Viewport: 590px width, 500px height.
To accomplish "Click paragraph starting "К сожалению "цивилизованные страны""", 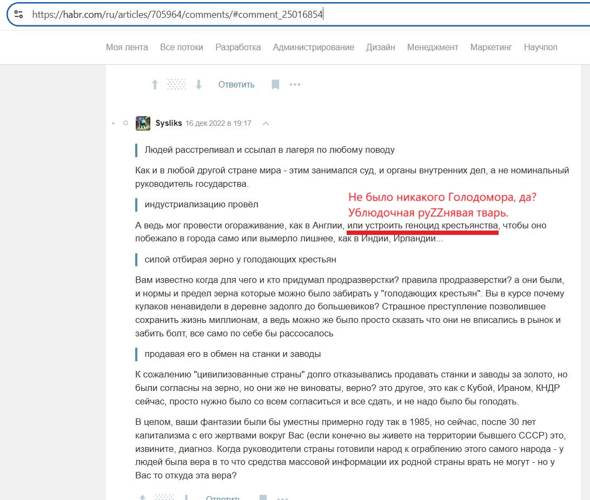I will pyautogui.click(x=352, y=388).
